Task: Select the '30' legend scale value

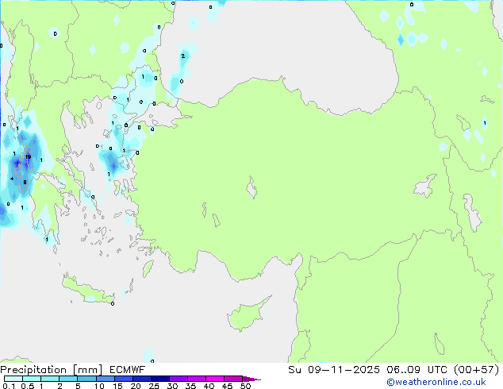Action: (x=172, y=386)
